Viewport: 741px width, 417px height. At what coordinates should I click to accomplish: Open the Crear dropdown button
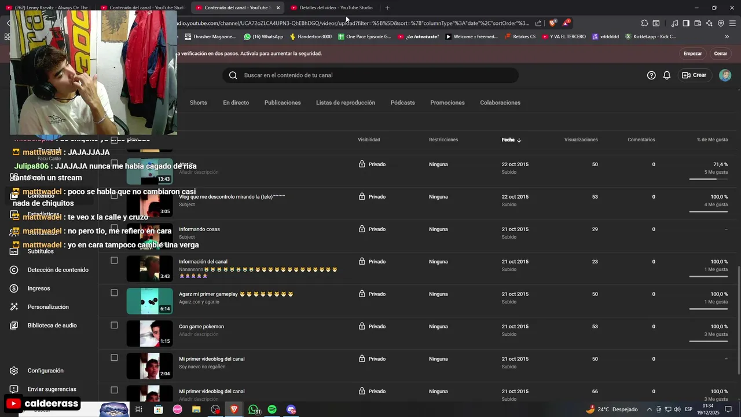(x=694, y=75)
